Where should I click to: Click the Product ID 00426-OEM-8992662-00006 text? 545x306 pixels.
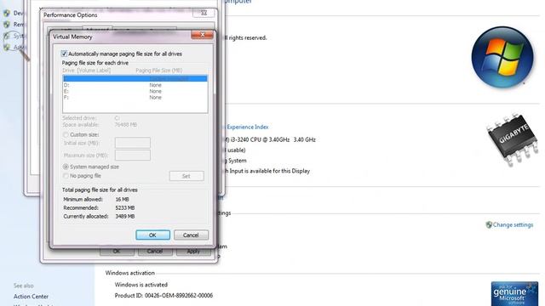(x=163, y=296)
